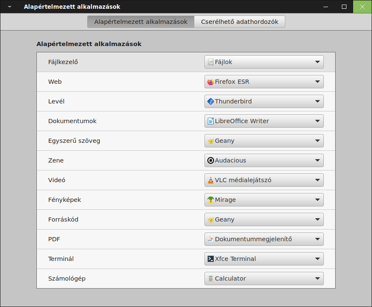Image resolution: width=372 pixels, height=307 pixels.
Task: Expand the Fájlkezelő dropdown arrow
Action: (318, 62)
